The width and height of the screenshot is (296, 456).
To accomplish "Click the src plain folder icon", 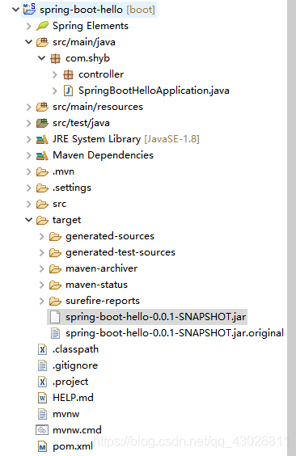I will point(42,205).
